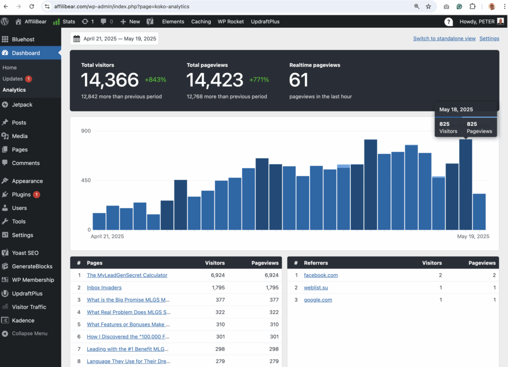Open Caching in the admin bar
This screenshot has width=508, height=367.
[x=201, y=22]
